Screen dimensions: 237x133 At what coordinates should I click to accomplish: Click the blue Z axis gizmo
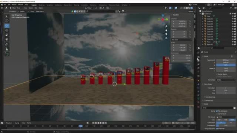pyautogui.click(x=163, y=16)
